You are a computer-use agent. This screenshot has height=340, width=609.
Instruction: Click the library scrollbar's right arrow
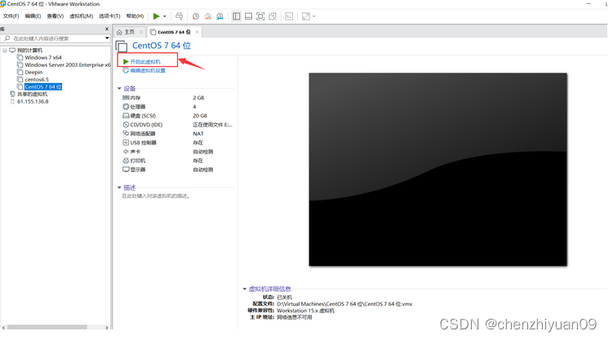click(x=107, y=328)
